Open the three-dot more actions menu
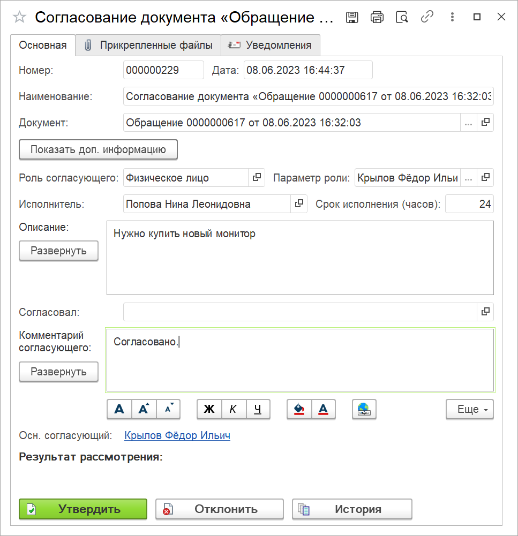This screenshot has height=536, width=518. pos(452,17)
